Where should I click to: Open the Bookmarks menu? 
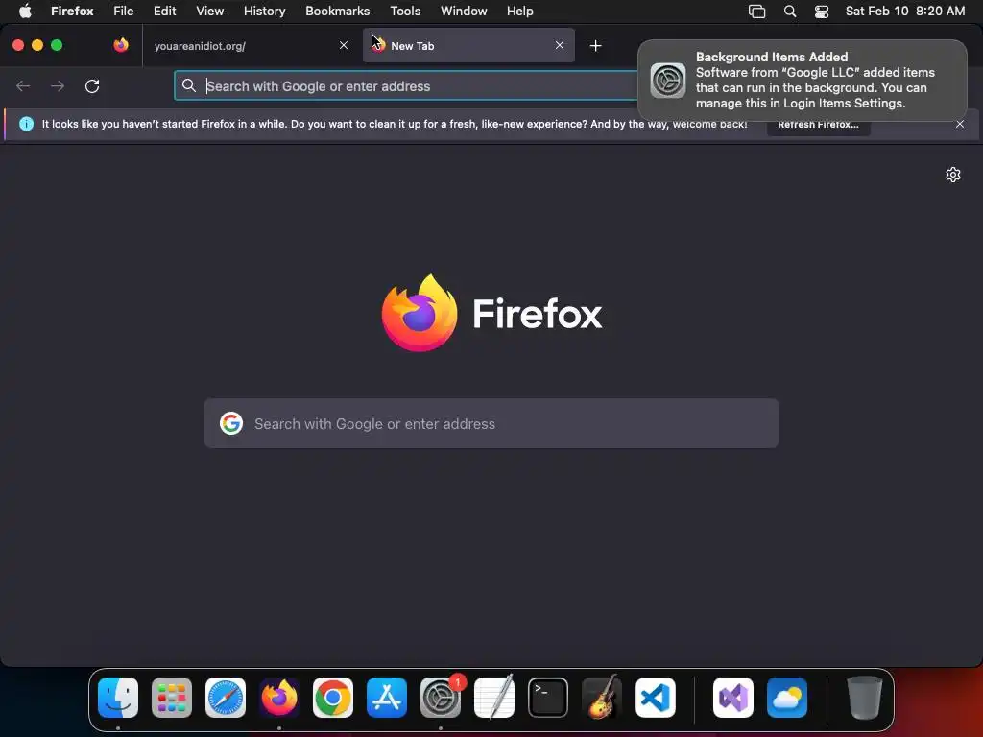(337, 12)
